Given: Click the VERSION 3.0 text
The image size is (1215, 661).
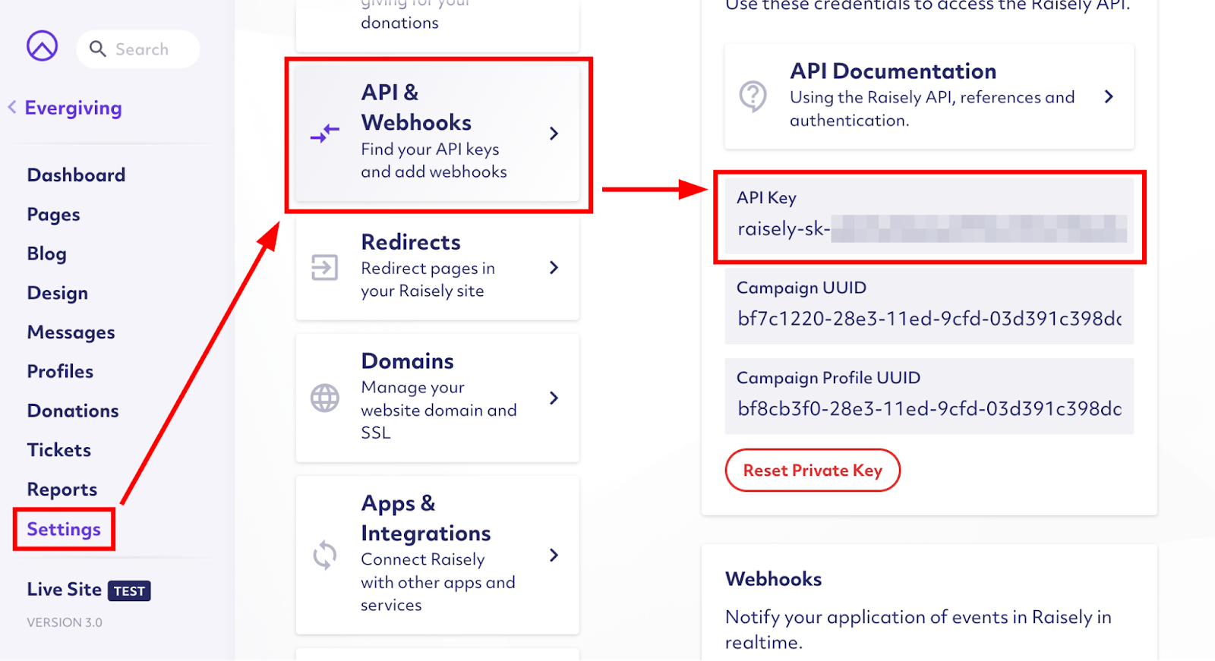Looking at the screenshot, I should coord(65,622).
